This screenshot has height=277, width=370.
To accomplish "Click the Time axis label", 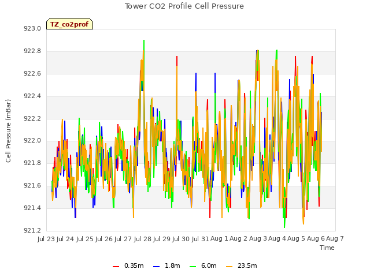I will pos(327,248).
